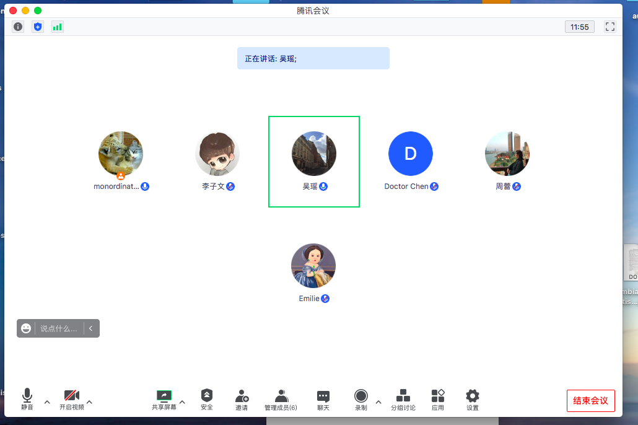Viewport: 638px width, 425px height.
Task: Toggle the 静音 mute microphone button
Action: click(x=27, y=400)
